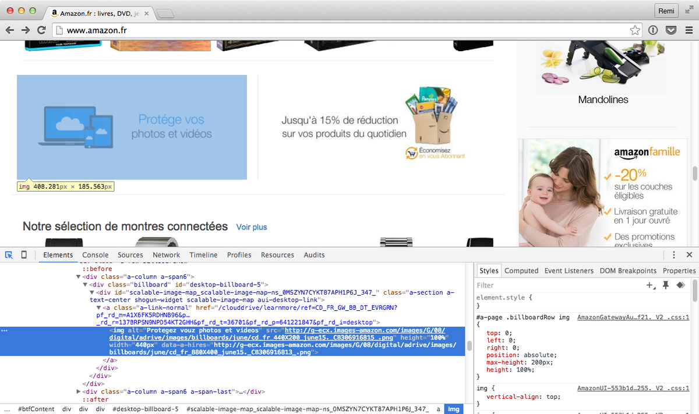Close the DevTools panel
Image resolution: width=699 pixels, height=414 pixels.
[689, 255]
